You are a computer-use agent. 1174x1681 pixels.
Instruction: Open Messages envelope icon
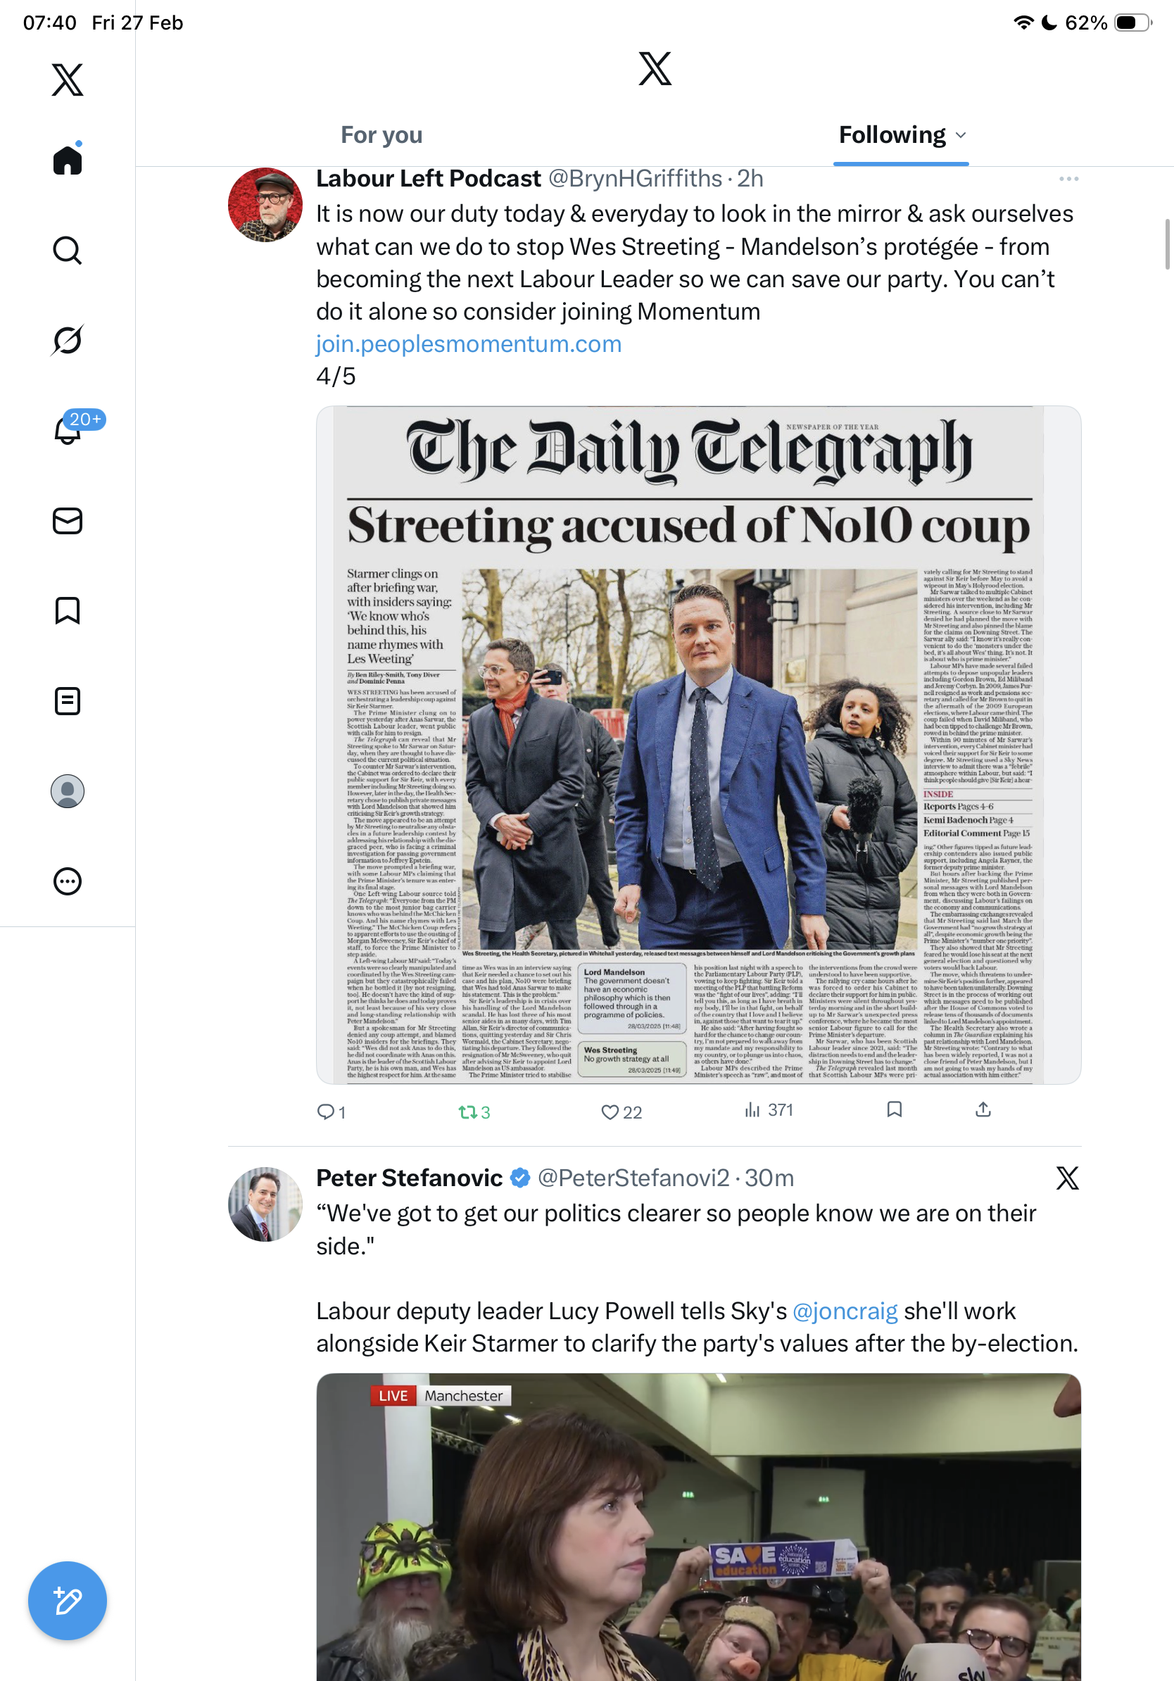click(x=68, y=520)
